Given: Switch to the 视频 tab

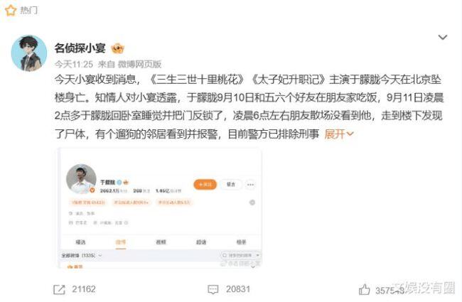Looking at the screenshot, I should [x=161, y=242].
